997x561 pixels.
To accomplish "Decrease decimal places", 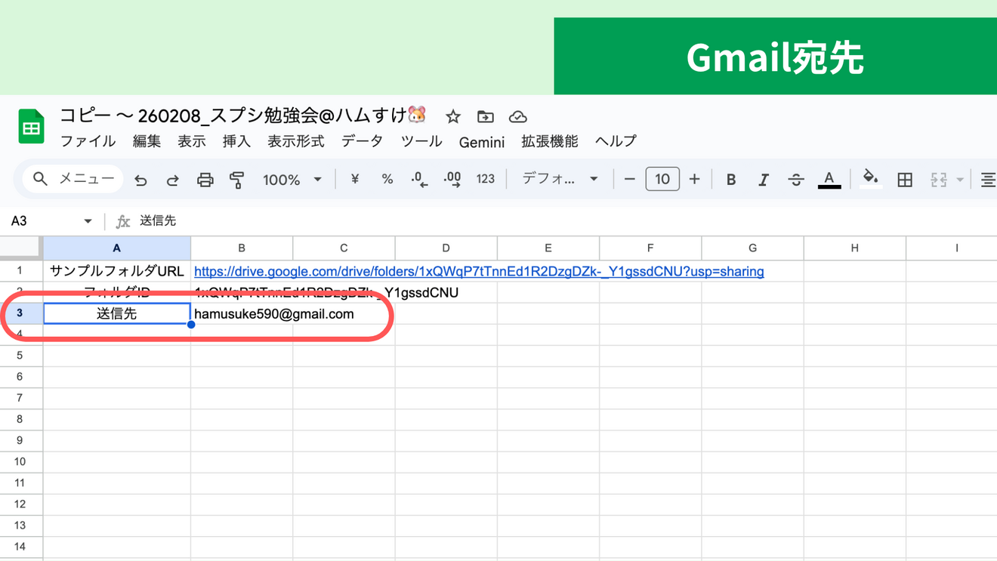I will [419, 180].
